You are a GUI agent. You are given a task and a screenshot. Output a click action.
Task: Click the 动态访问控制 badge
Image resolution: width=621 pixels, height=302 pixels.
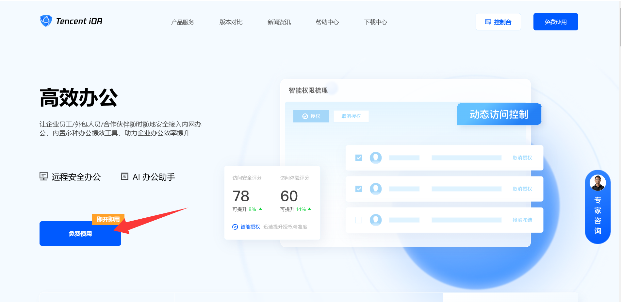[499, 114]
